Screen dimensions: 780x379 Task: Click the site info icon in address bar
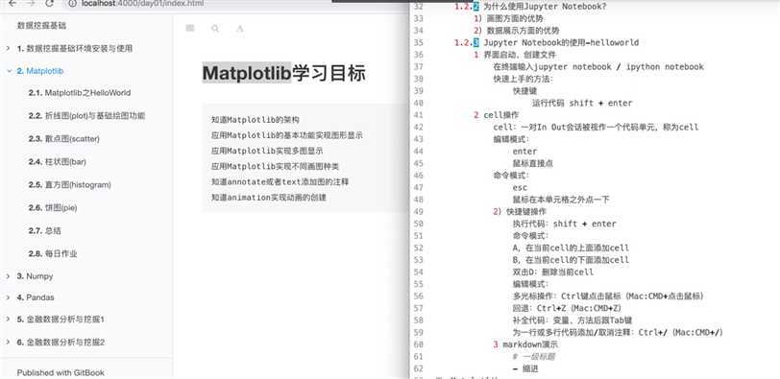pos(73,4)
